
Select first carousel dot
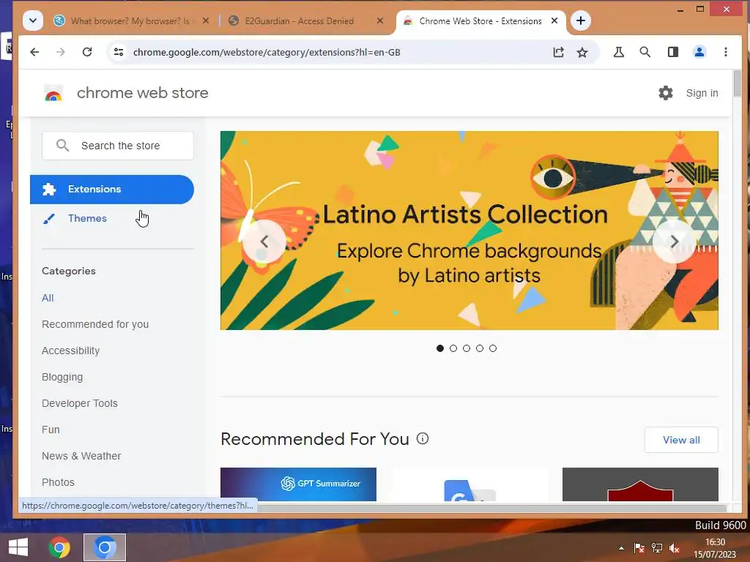click(440, 348)
